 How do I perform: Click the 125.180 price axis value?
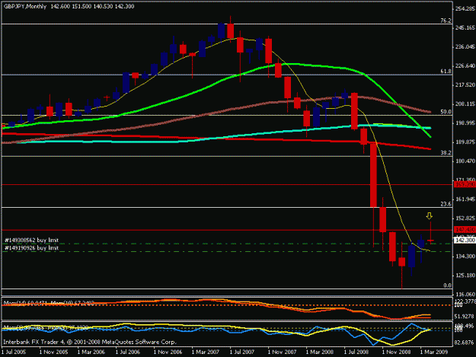(465, 276)
